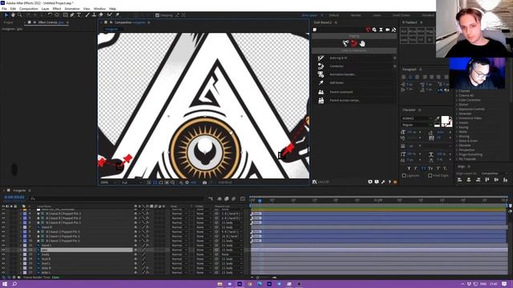Viewport: 513px width, 288px height.
Task: Select the Pen tool in the toolbar
Action: tap(72, 15)
